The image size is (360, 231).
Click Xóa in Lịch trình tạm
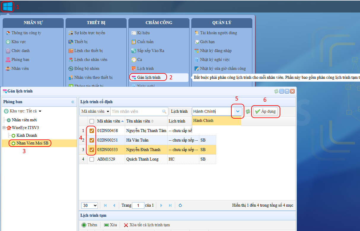coord(110,225)
